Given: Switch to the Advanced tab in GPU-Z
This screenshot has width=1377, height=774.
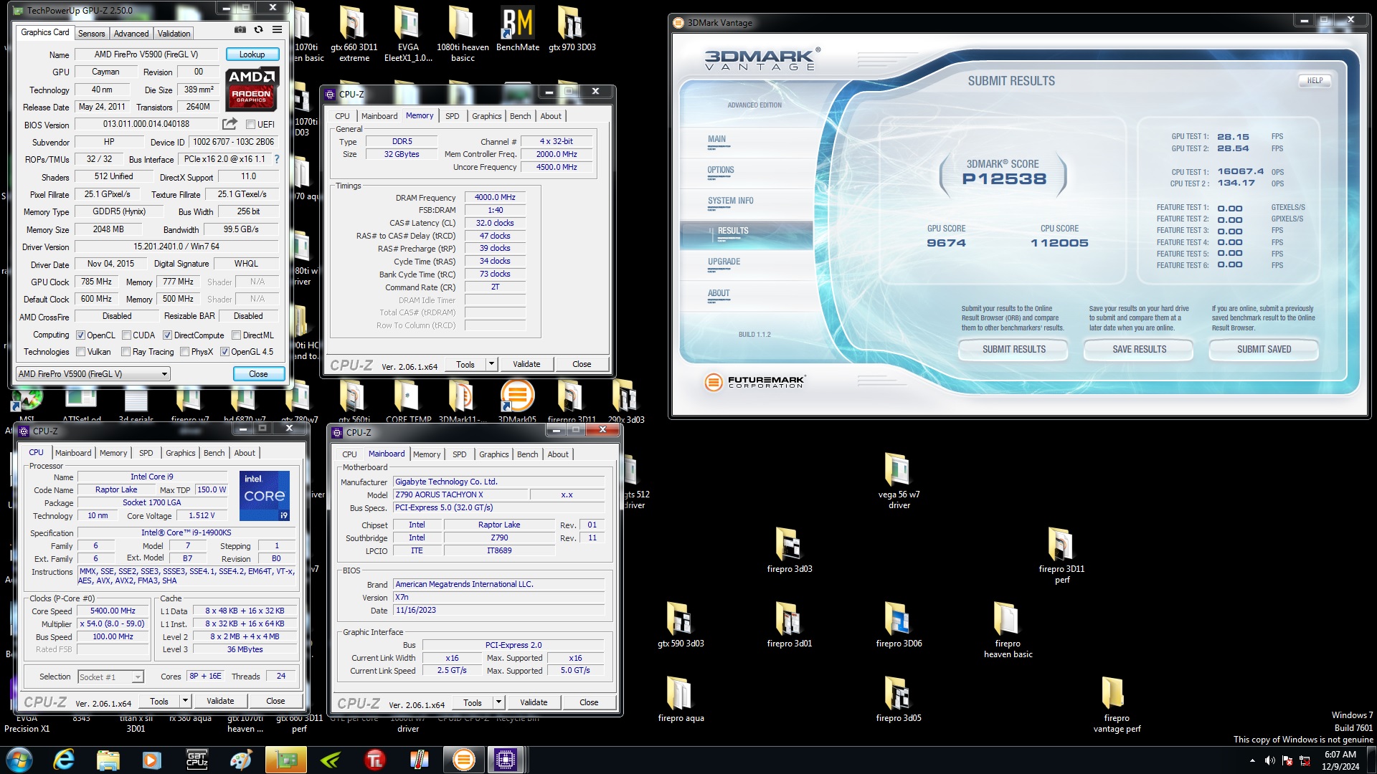Looking at the screenshot, I should (x=131, y=33).
